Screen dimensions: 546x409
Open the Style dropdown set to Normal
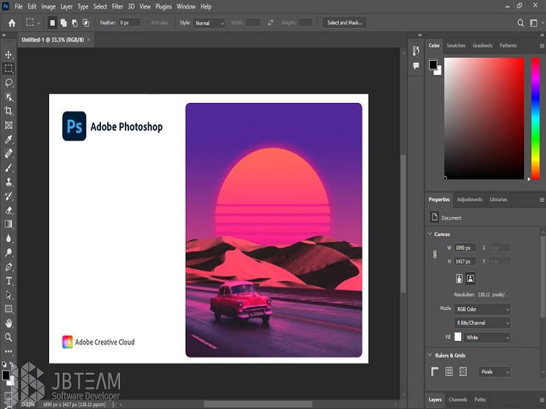210,23
